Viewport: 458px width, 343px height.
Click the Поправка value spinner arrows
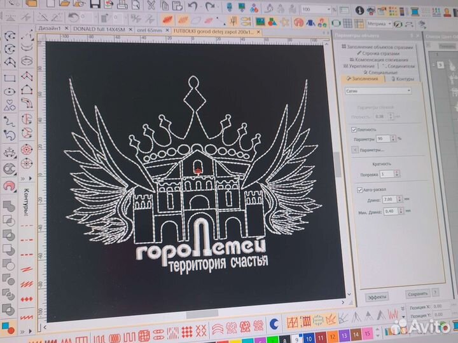pos(397,174)
